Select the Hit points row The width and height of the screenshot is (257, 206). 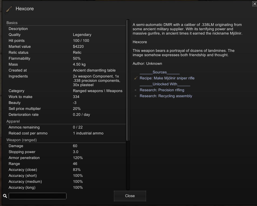coord(66,40)
